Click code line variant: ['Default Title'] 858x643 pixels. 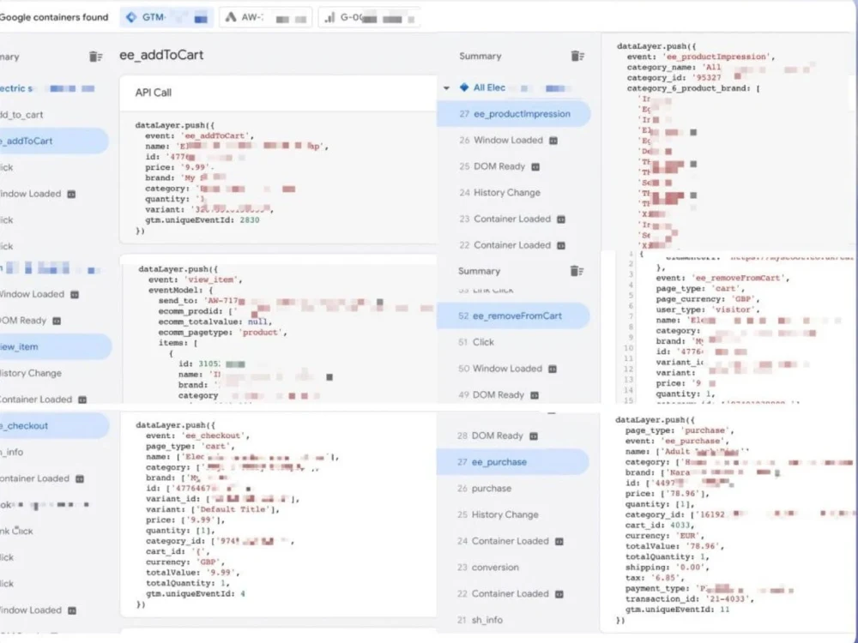tap(213, 509)
